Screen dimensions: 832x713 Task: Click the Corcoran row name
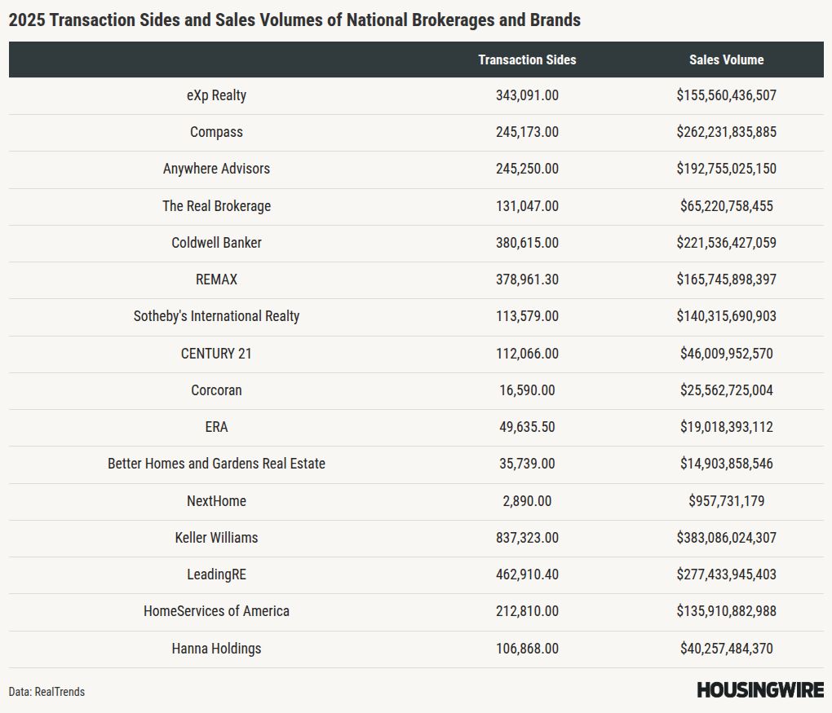pyautogui.click(x=216, y=390)
